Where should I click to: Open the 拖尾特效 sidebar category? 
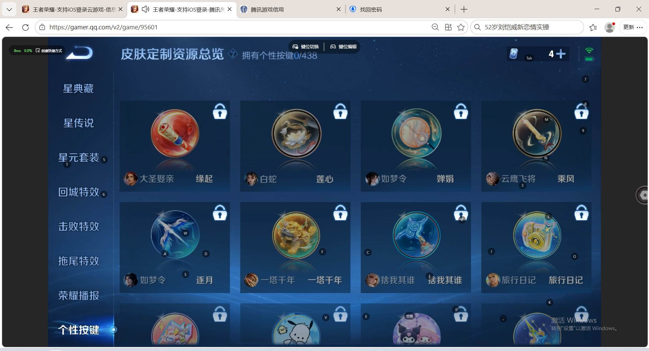(78, 261)
